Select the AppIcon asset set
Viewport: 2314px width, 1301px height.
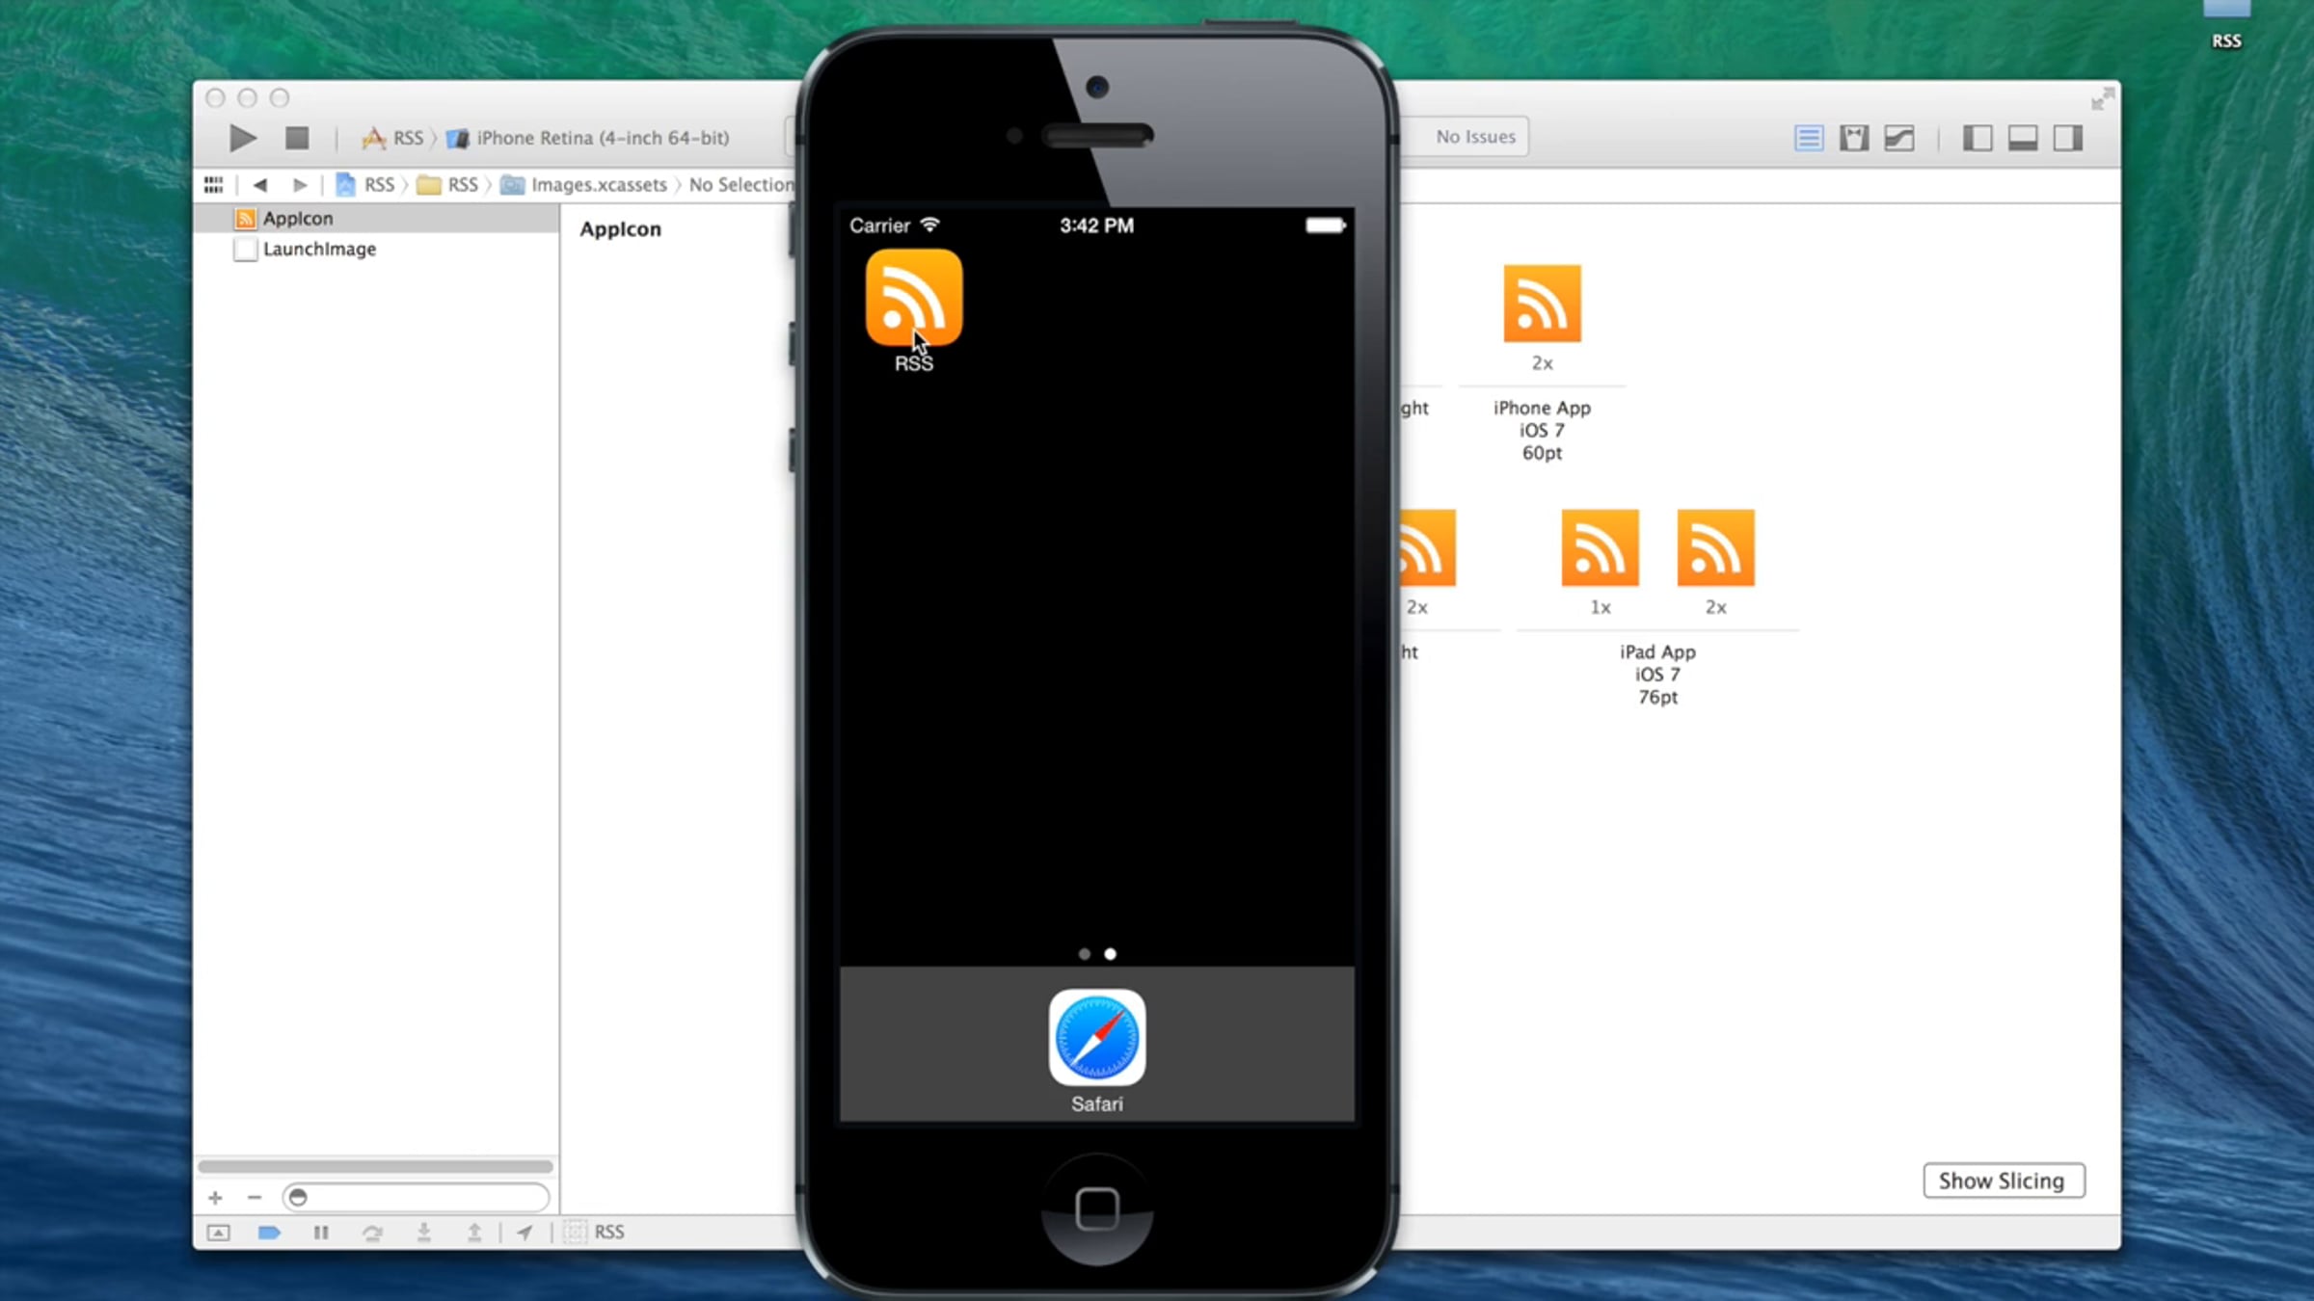pos(376,219)
